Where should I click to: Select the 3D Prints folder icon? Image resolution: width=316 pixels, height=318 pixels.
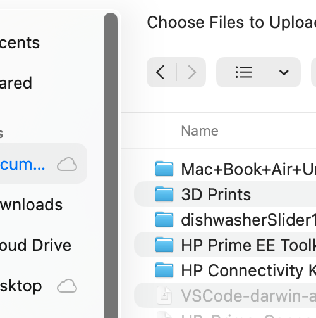[x=164, y=194]
